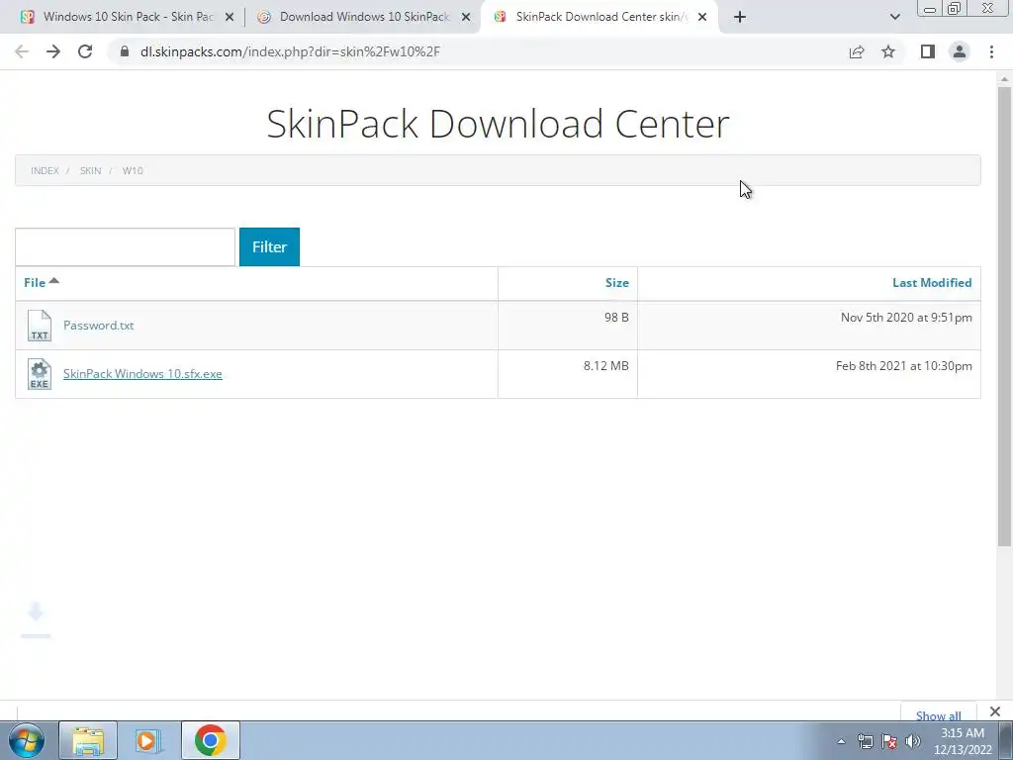
Task: Share this page using the share icon
Action: pos(857,51)
